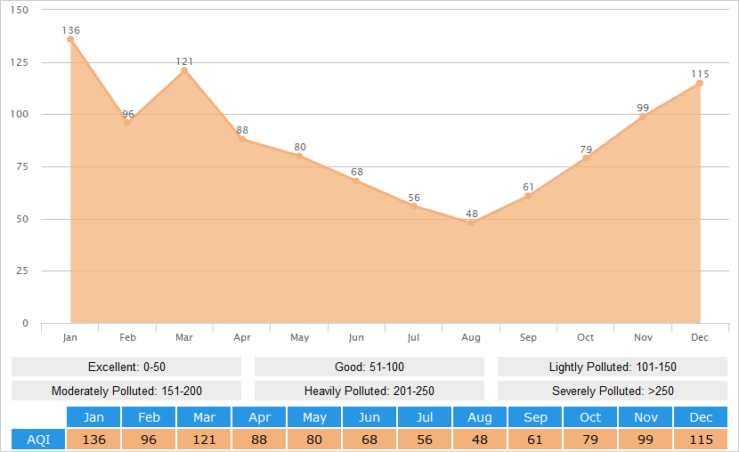Click the 'Apr' x-axis label under the chart
The width and height of the screenshot is (739, 452).
(242, 337)
